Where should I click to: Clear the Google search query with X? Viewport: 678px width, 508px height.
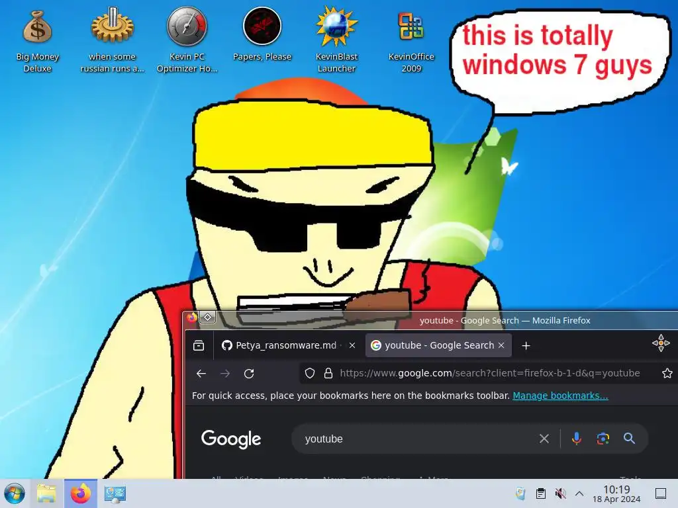(544, 439)
